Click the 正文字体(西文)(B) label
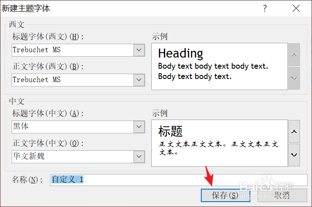312x207 pixels. click(48, 66)
